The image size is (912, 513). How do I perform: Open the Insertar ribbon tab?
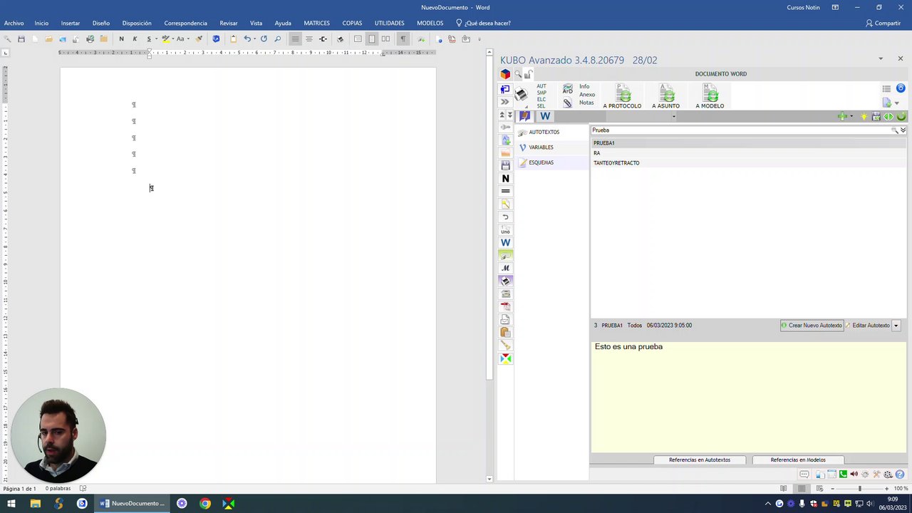[x=71, y=23]
